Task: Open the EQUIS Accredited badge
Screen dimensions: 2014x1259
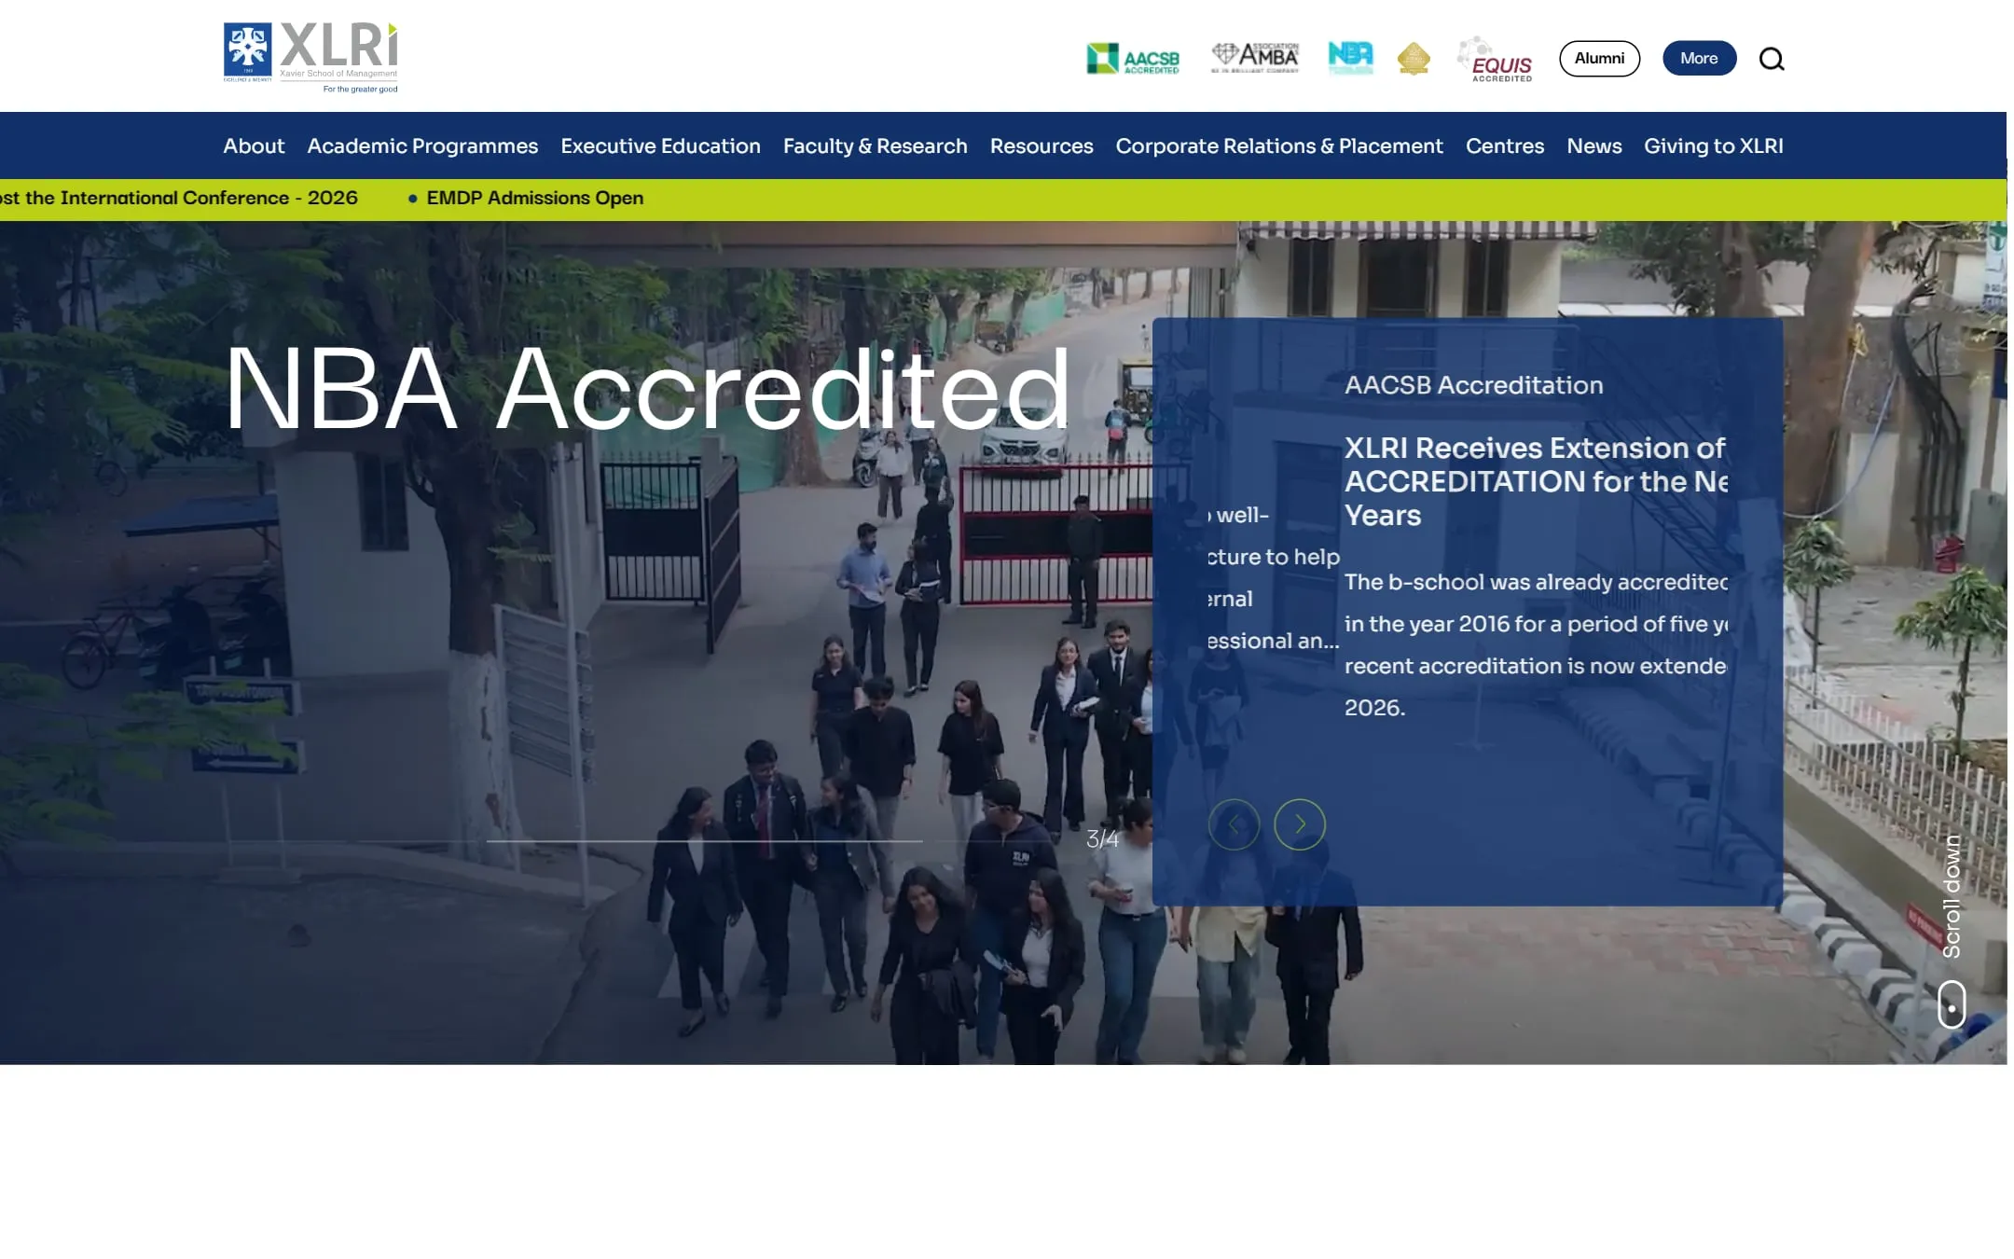Action: tap(1495, 60)
